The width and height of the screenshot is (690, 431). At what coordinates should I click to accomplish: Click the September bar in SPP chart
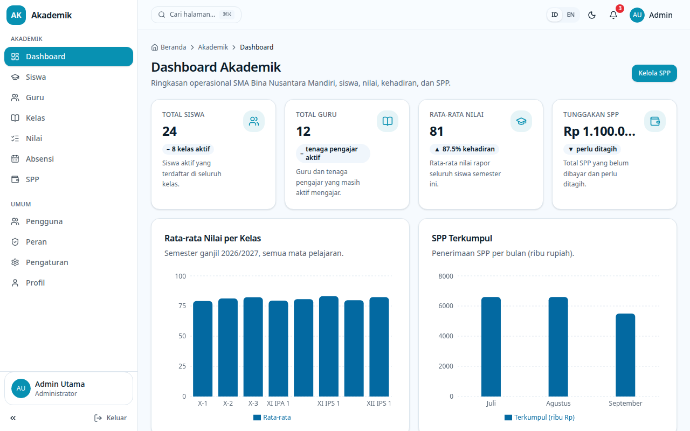(x=625, y=355)
